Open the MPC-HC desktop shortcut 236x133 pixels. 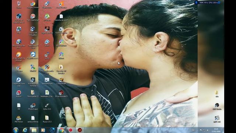[x=217, y=119]
